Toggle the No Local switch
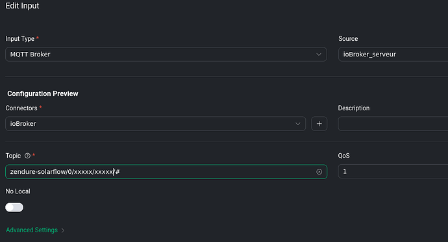This screenshot has height=242, width=448. tap(14, 207)
